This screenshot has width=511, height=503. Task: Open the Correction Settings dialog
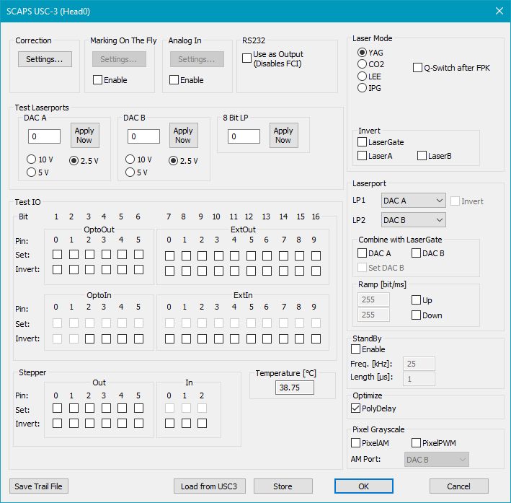pos(45,59)
